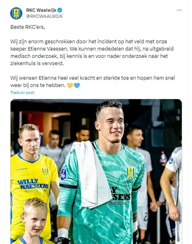The width and height of the screenshot is (192, 244).
Task: Open the RKC Waalwijk profile avatar
Action: click(x=16, y=13)
